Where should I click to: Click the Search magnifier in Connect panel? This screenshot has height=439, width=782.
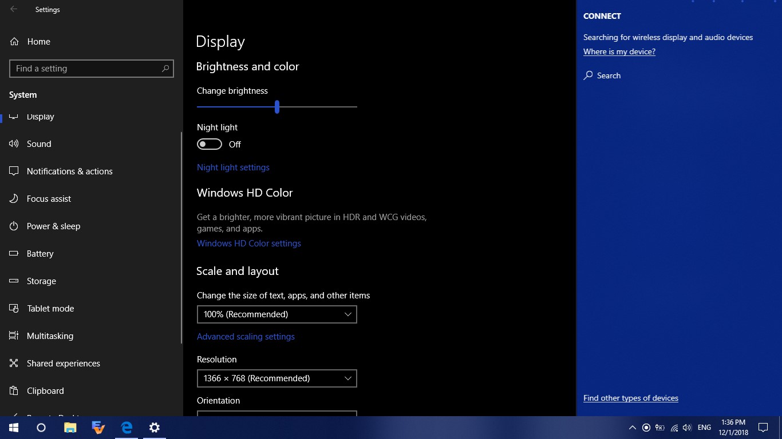coord(588,75)
